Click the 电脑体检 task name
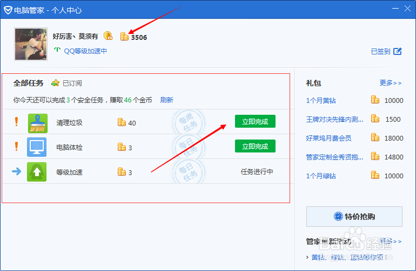This screenshot has height=271, width=416. click(69, 148)
